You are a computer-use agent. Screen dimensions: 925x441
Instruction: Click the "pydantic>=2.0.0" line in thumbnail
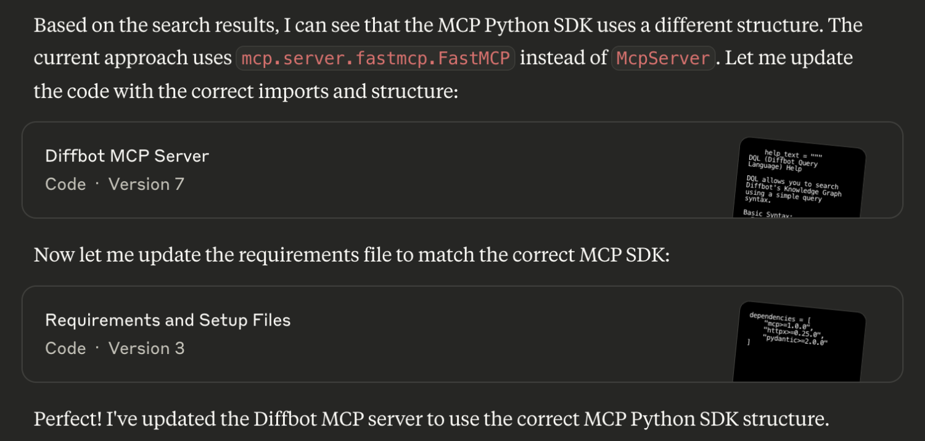click(795, 340)
